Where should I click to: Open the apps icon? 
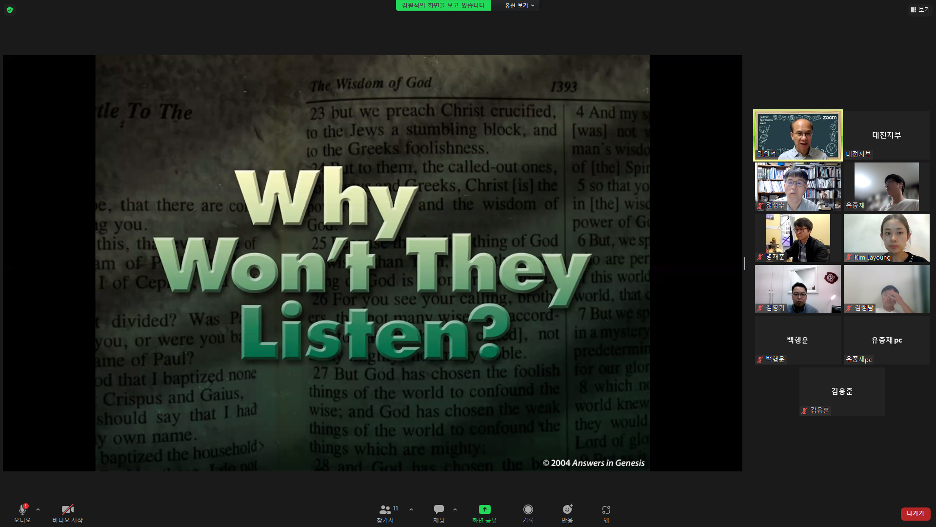[x=606, y=510]
